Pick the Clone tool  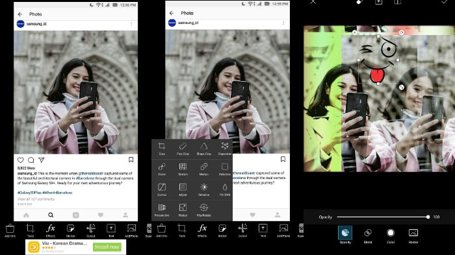point(162,169)
